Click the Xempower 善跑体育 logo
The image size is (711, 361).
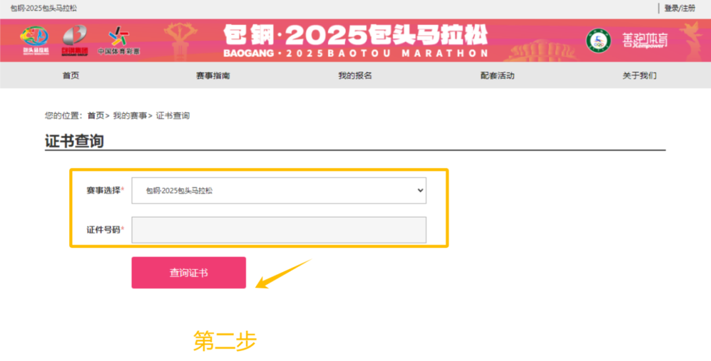[x=645, y=40]
